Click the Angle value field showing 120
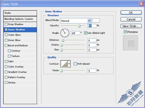 (75, 33)
